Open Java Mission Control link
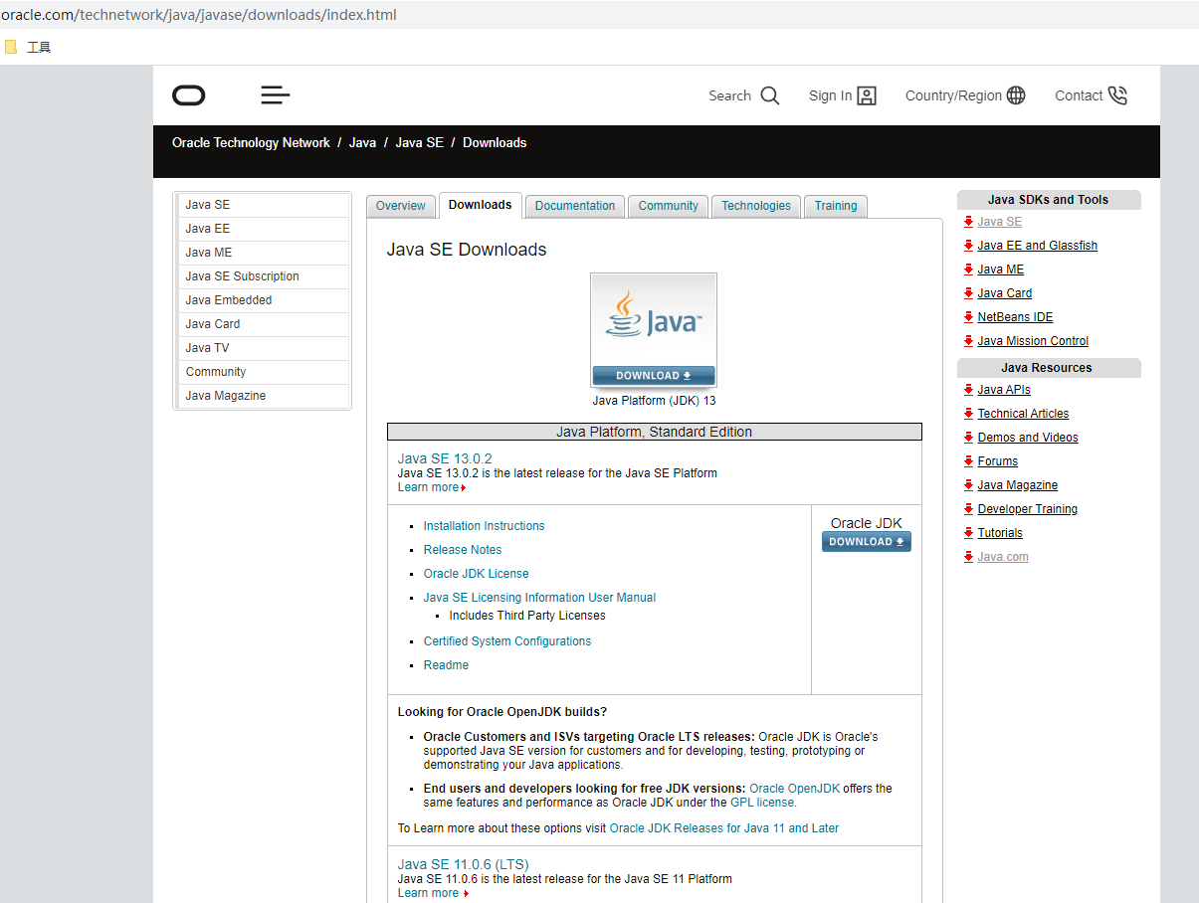Screen dimensions: 1199x903 [1033, 341]
